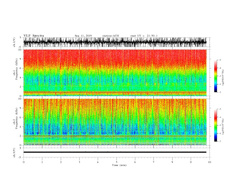Click the "ch.3(V)" axis label
Screen dimensions: 236x182
click(x=14, y=153)
